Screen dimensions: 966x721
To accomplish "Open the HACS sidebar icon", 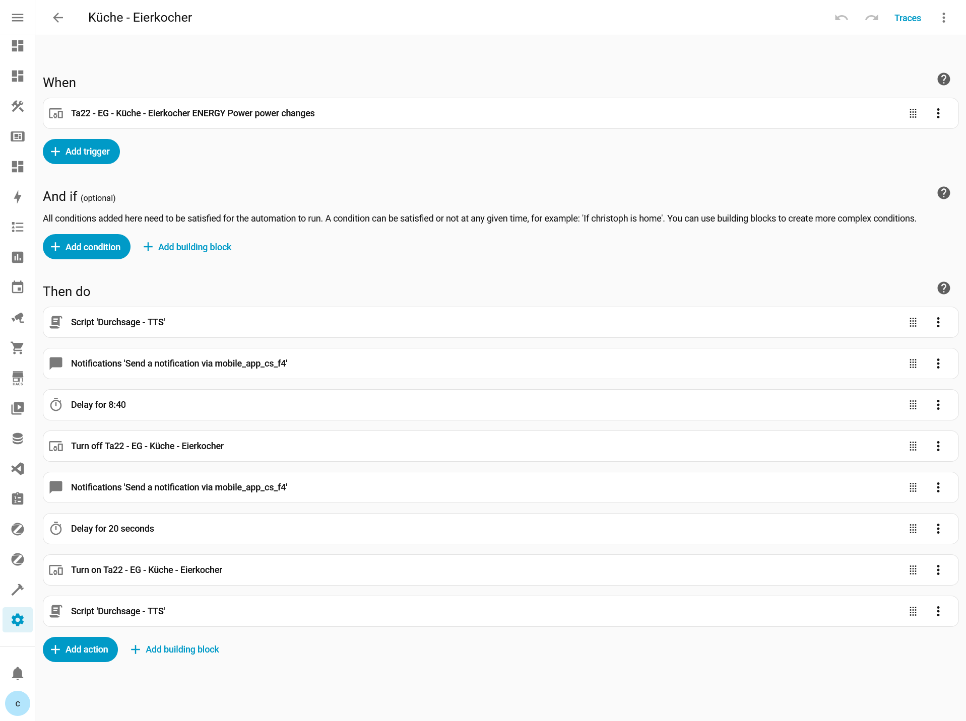I will click(x=18, y=378).
